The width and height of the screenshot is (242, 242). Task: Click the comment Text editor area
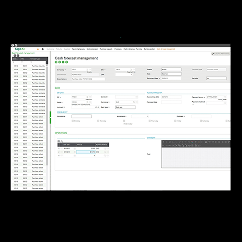coord(196,157)
